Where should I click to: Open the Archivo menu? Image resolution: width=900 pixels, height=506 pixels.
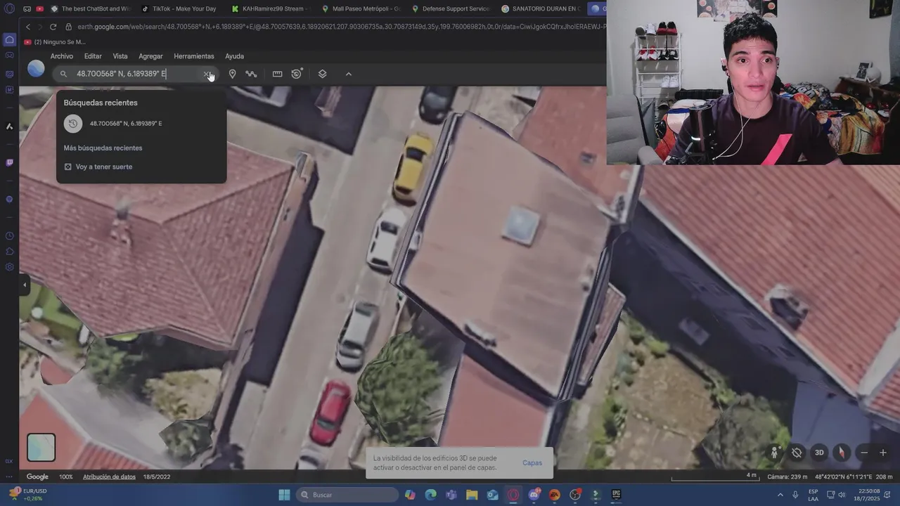(x=61, y=56)
